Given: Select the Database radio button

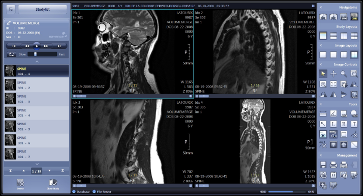Looking at the screenshot, I should pyautogui.click(x=74, y=191).
